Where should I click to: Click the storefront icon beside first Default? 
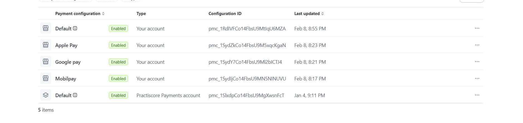point(46,28)
